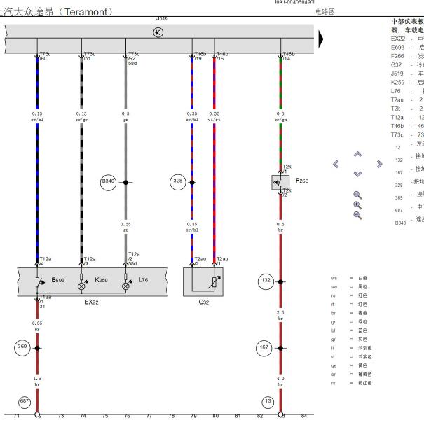
Task: Click J519 in the component legend list
Action: coord(397,74)
